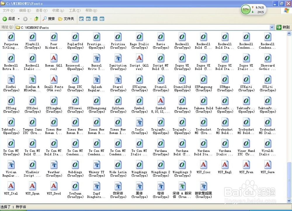
Task: Select the 楷体 (TrueType) font icon
Action: pos(161,186)
